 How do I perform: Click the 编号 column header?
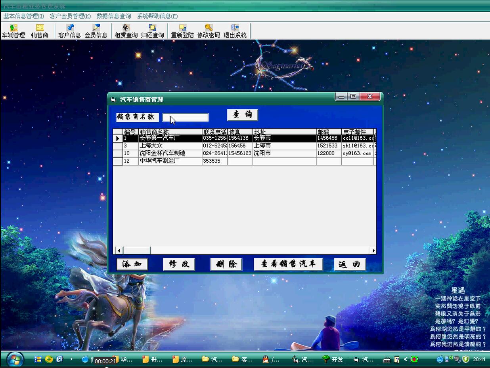click(130, 132)
